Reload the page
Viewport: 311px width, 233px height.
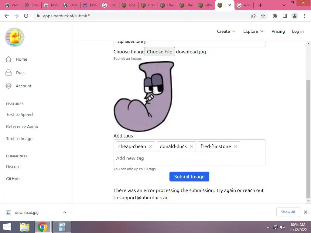pos(26,16)
